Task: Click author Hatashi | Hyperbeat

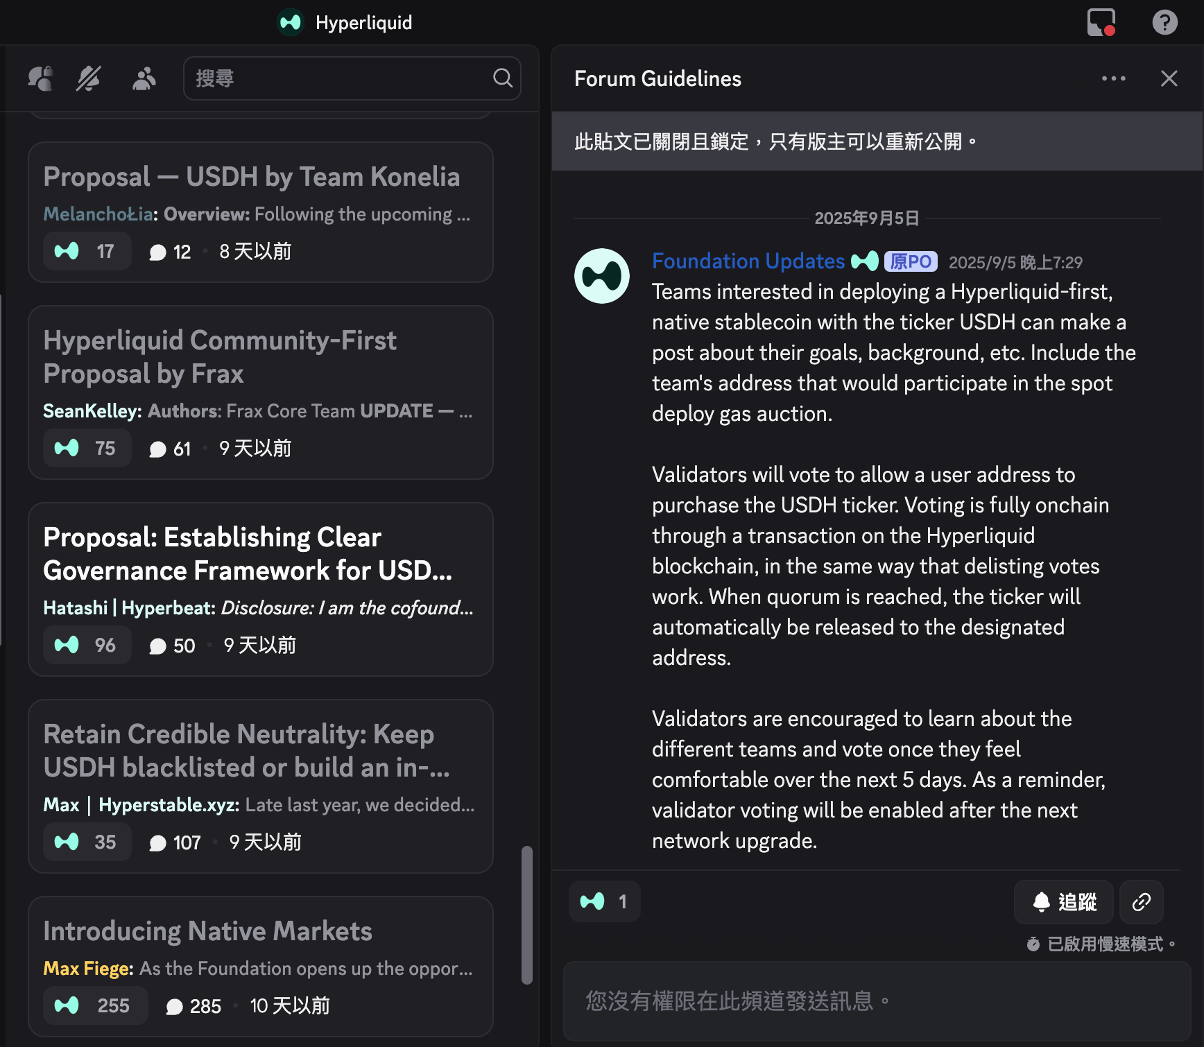Action: point(129,608)
